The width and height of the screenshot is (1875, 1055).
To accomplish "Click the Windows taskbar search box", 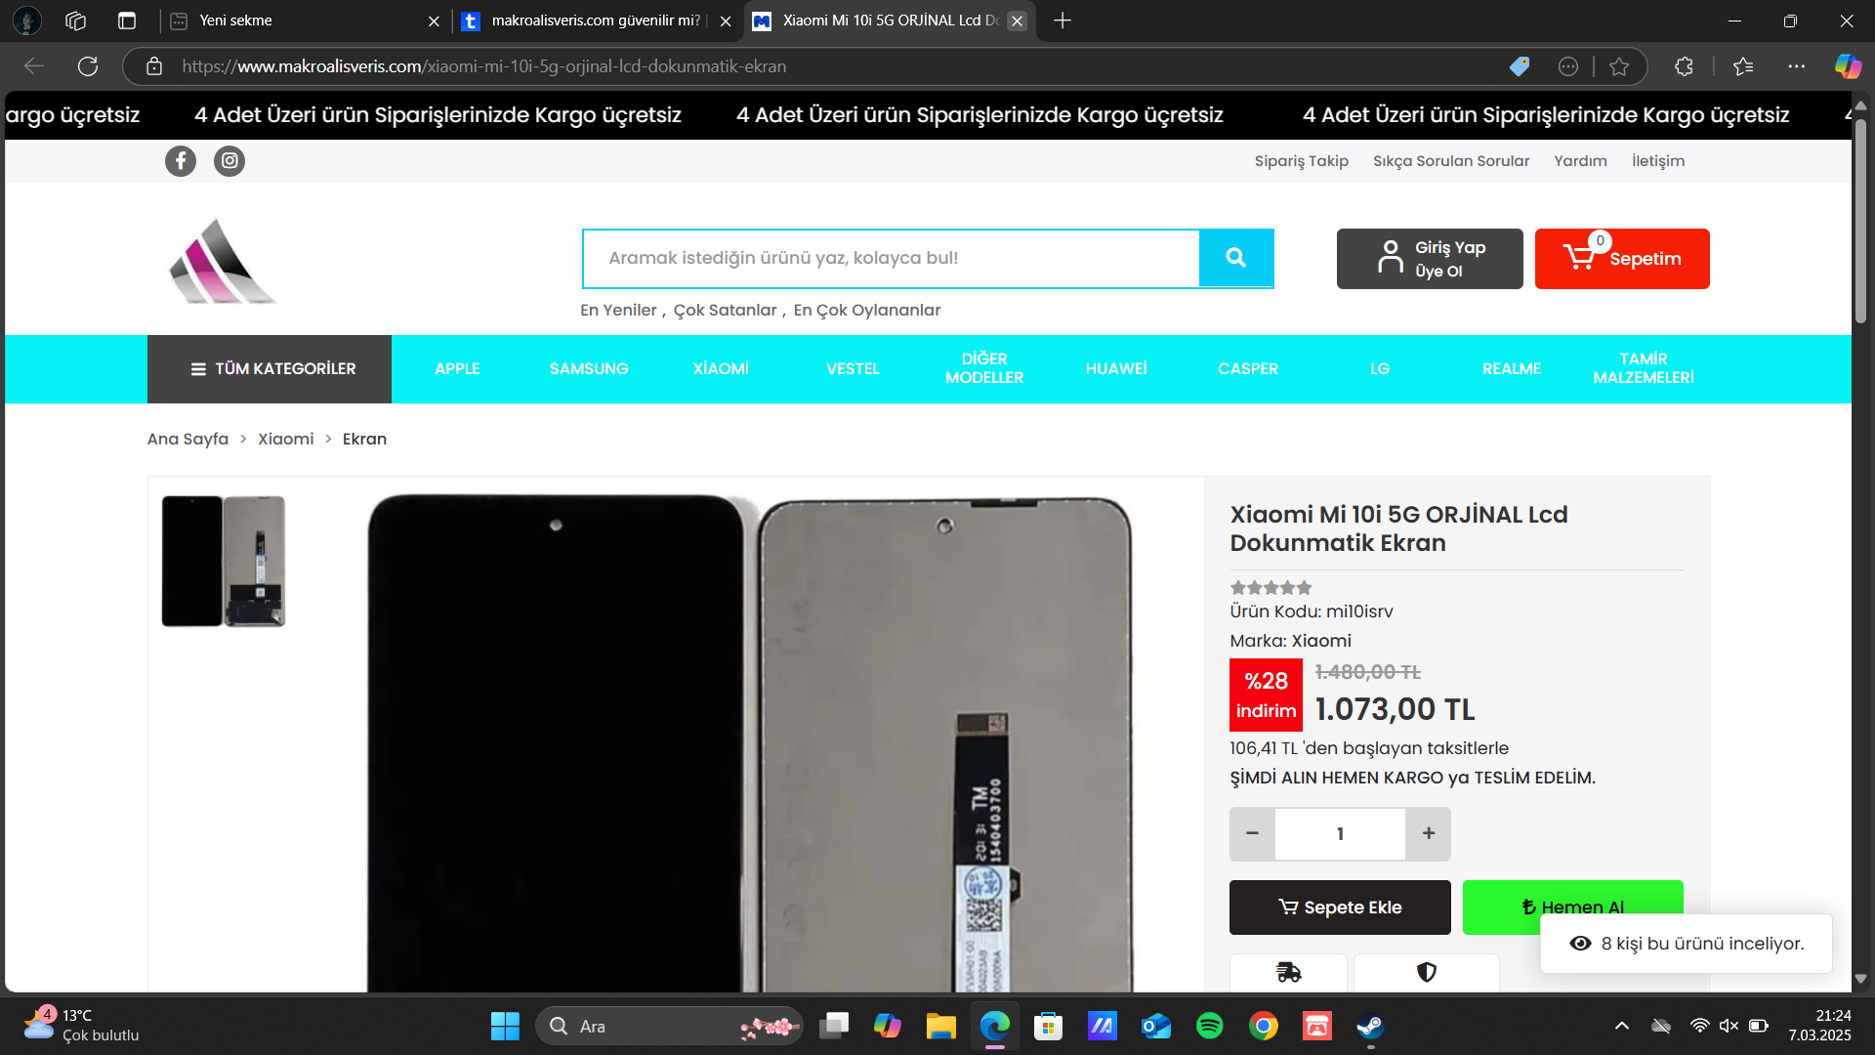I will 669,1026.
